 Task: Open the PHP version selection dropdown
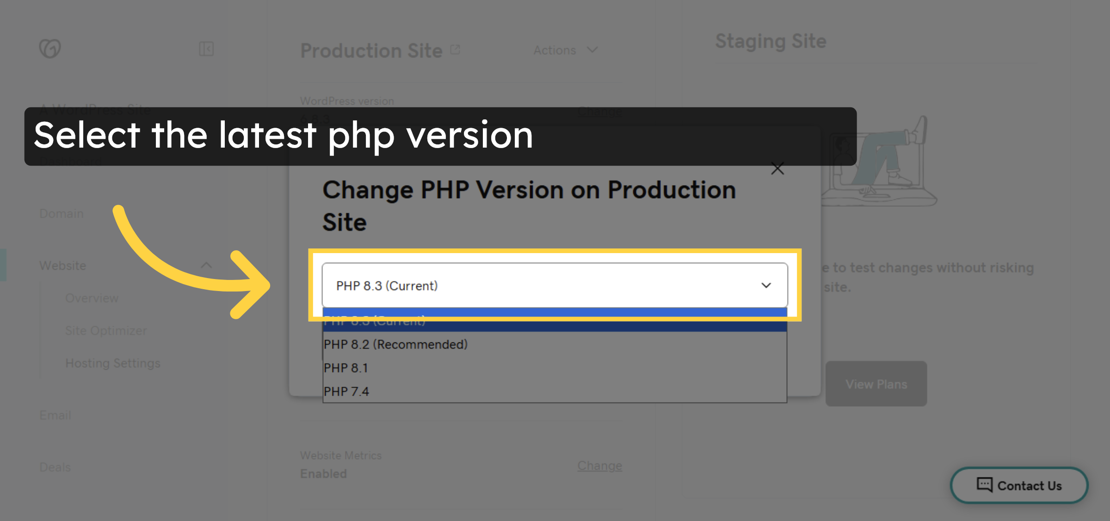pyautogui.click(x=554, y=285)
